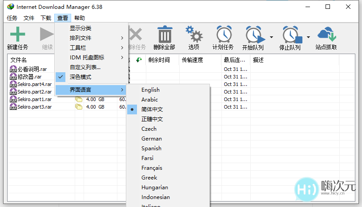
Task: Select the 简体中文 language radio option
Action: click(x=168, y=109)
